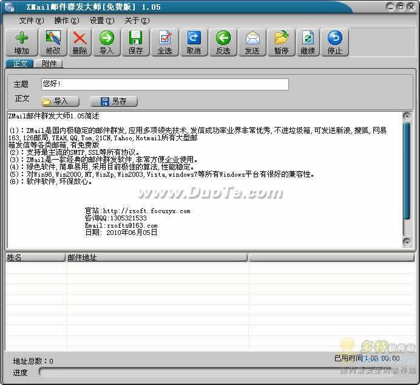Open the 操作(X) menu
Screen dimensions: 420x385
67,21
